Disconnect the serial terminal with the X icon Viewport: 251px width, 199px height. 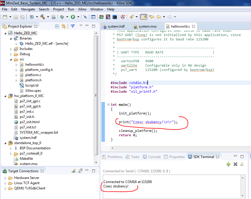pos(235,164)
